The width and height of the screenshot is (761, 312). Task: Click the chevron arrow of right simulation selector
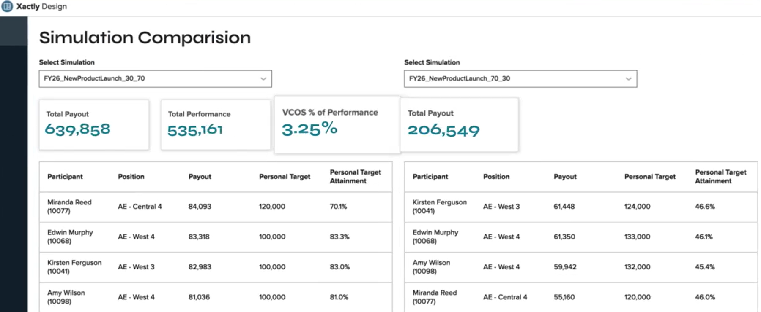click(629, 79)
